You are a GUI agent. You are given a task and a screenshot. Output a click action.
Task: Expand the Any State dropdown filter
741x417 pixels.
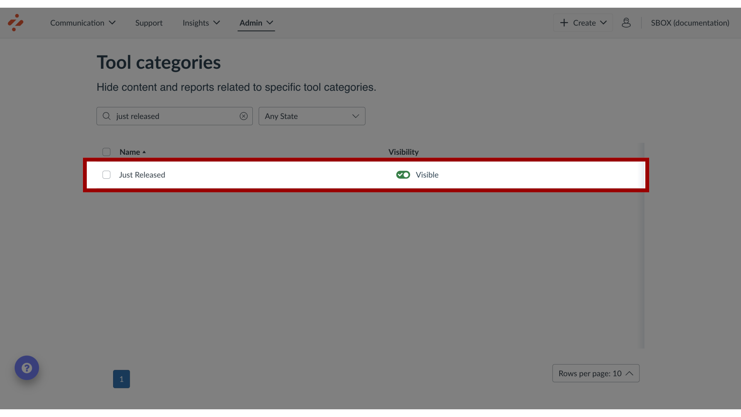312,116
